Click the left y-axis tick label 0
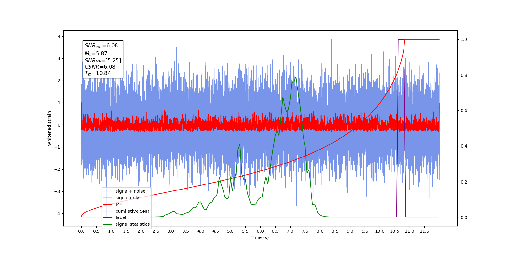 click(x=59, y=125)
